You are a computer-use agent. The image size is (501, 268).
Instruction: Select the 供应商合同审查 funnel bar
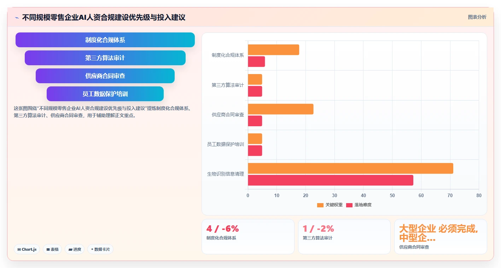tap(105, 76)
